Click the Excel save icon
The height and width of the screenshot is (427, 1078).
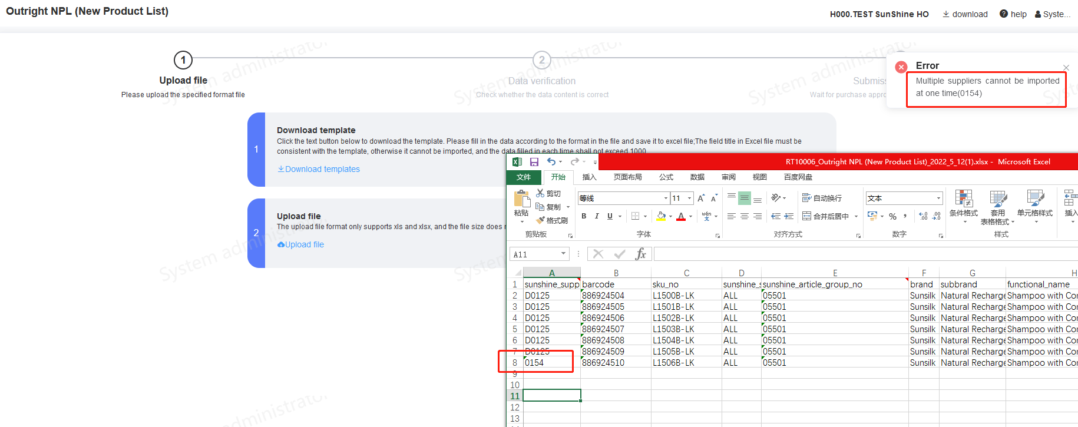coord(534,162)
